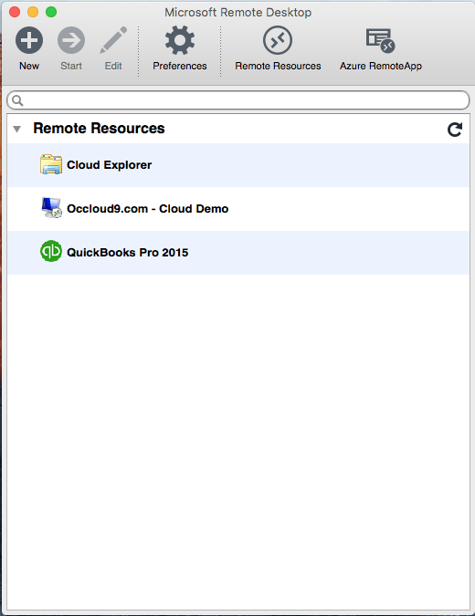The image size is (475, 616).
Task: Open Azure RemoteApp toolbar icon
Action: pyautogui.click(x=380, y=40)
